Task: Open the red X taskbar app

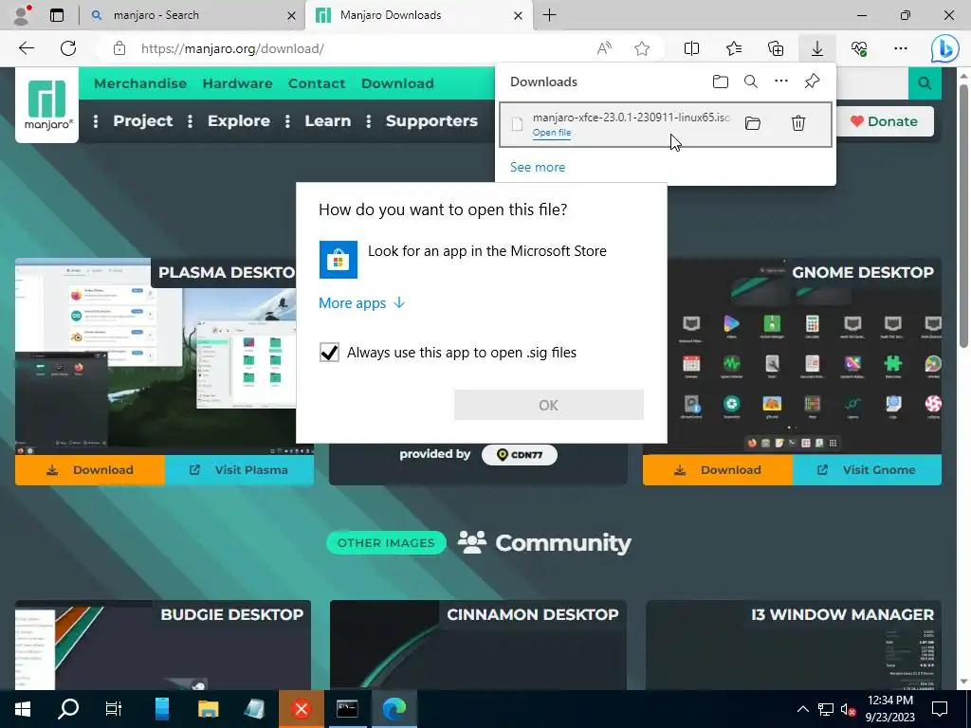Action: [301, 709]
